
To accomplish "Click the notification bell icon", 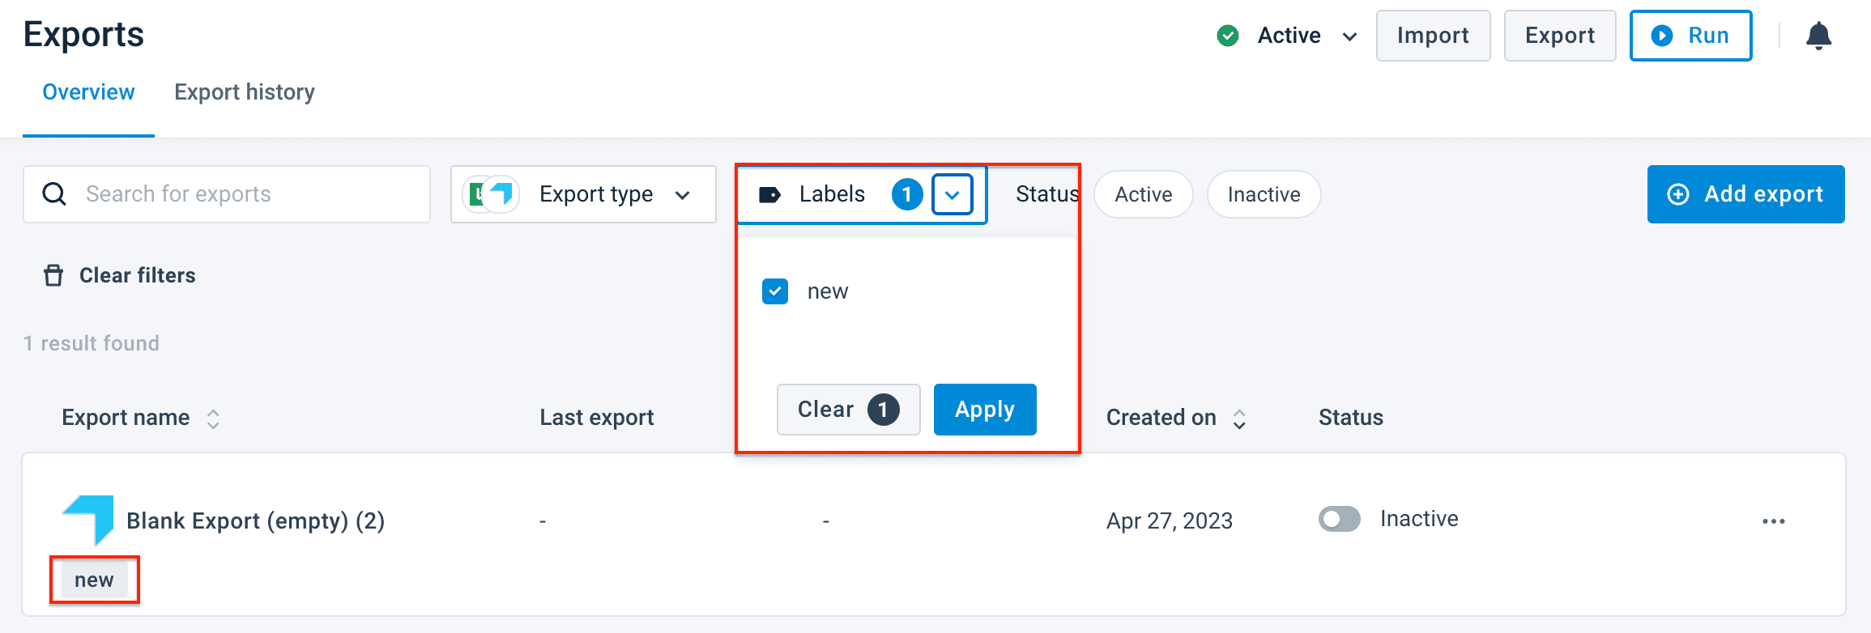I will click(1818, 36).
